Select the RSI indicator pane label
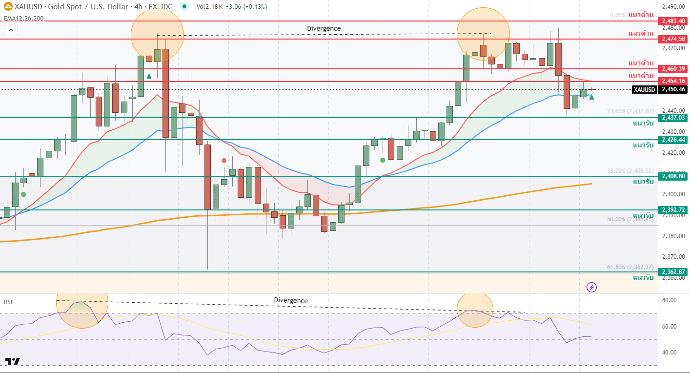Viewport: 690px width, 373px height. point(8,302)
